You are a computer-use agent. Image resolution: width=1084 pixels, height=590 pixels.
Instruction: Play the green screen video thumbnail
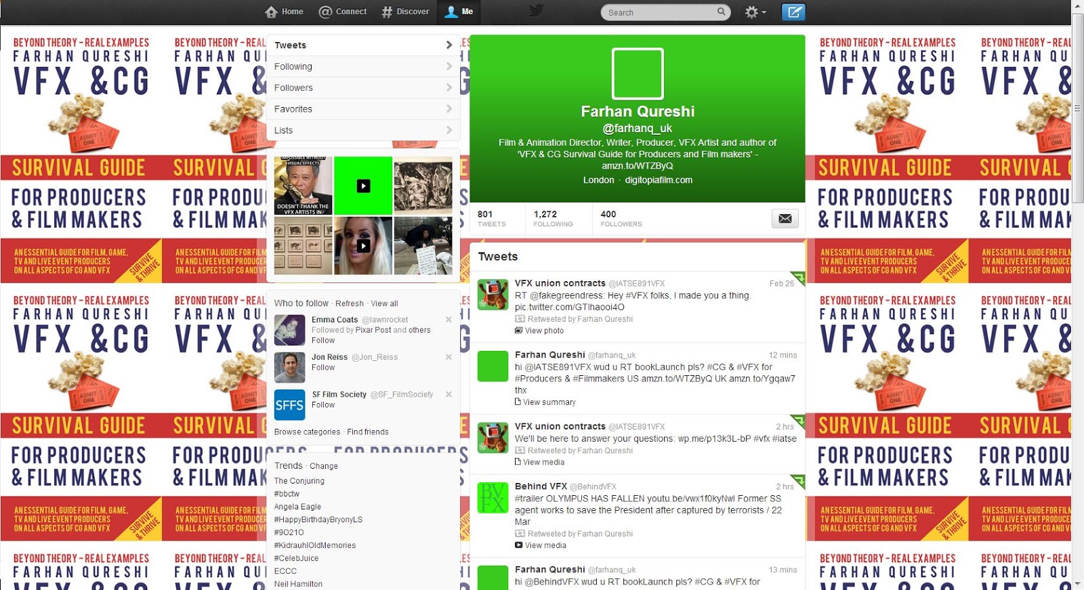pyautogui.click(x=363, y=186)
